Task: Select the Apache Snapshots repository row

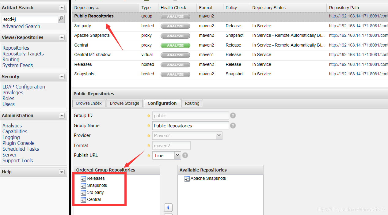Action: tap(230, 36)
